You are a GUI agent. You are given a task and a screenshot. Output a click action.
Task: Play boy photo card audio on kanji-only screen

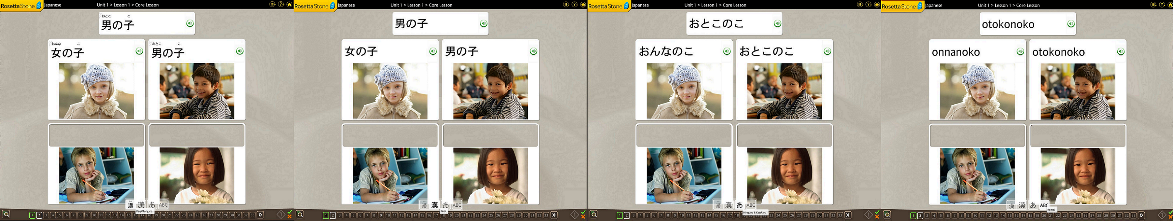tap(533, 51)
